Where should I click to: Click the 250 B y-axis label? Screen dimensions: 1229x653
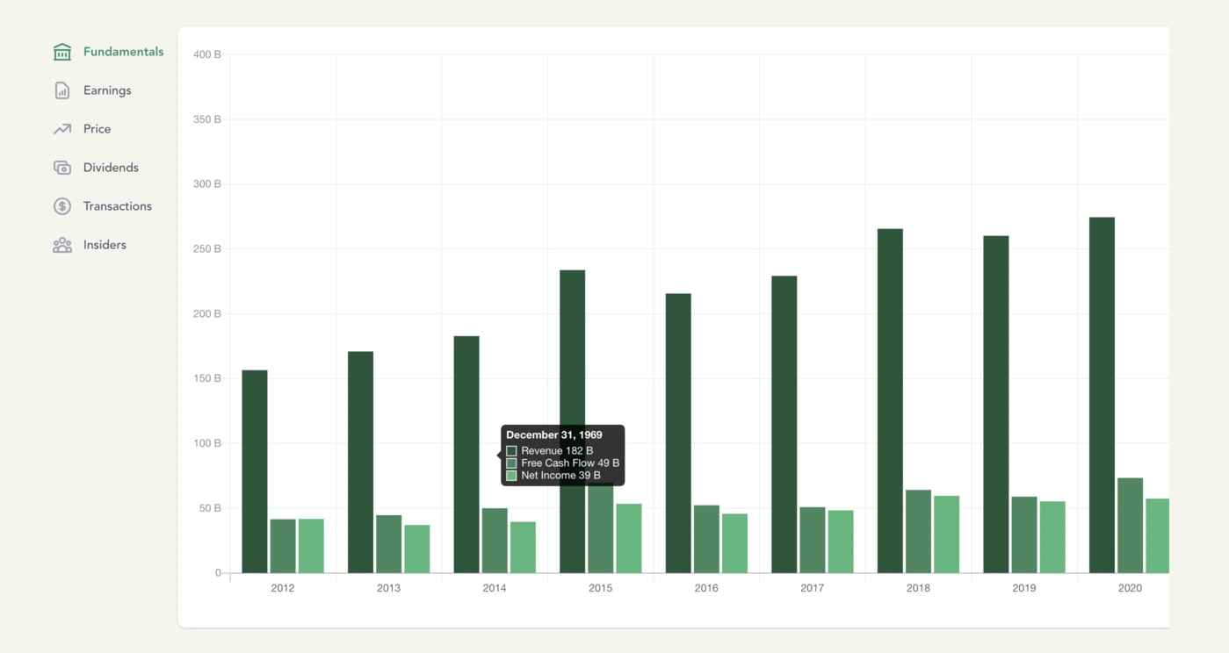(x=207, y=249)
